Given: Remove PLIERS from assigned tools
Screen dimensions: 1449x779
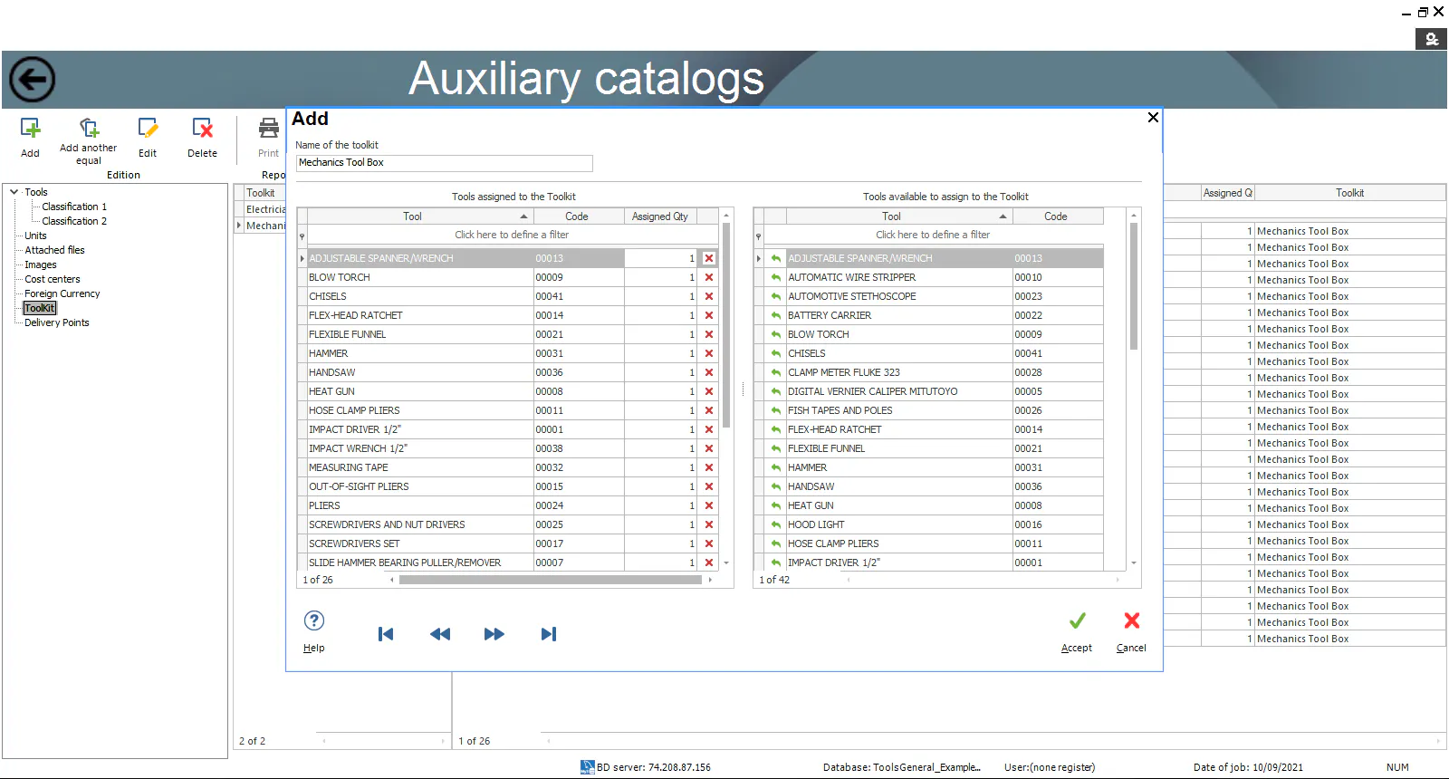Looking at the screenshot, I should click(709, 505).
